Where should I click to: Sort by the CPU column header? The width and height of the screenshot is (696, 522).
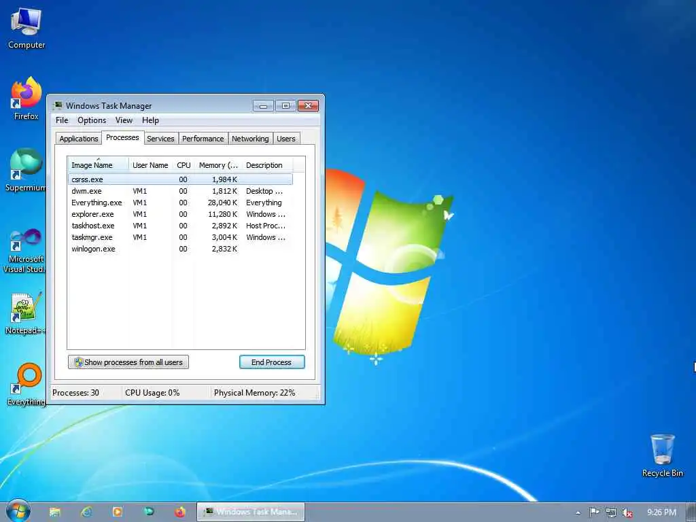pos(184,164)
